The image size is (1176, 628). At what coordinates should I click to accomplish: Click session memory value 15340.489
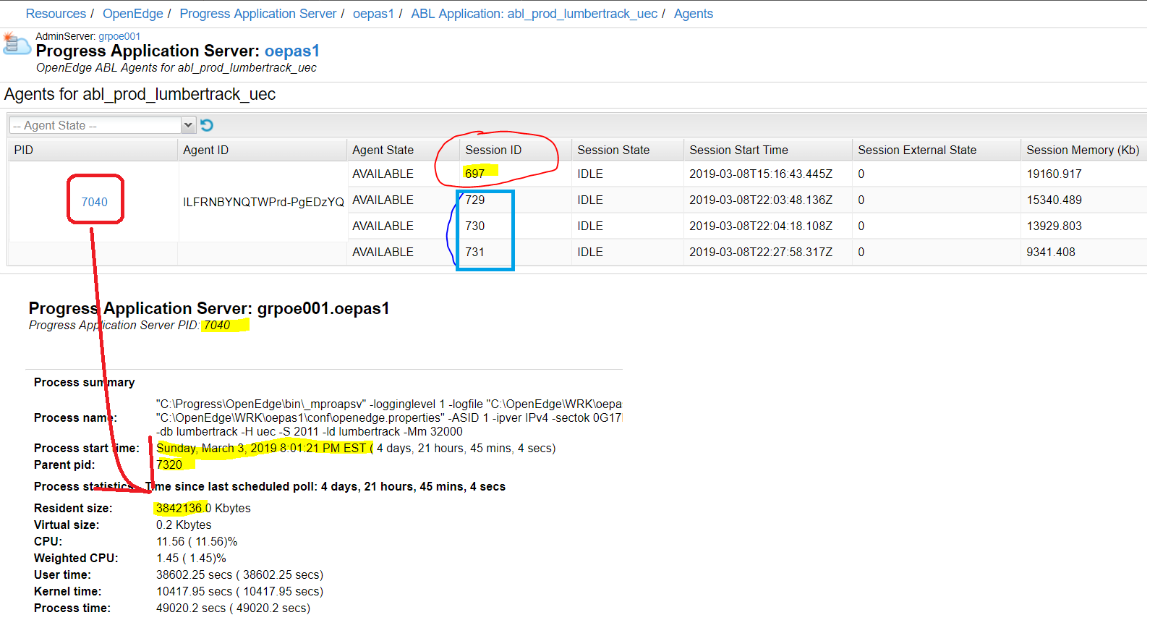(x=1054, y=200)
